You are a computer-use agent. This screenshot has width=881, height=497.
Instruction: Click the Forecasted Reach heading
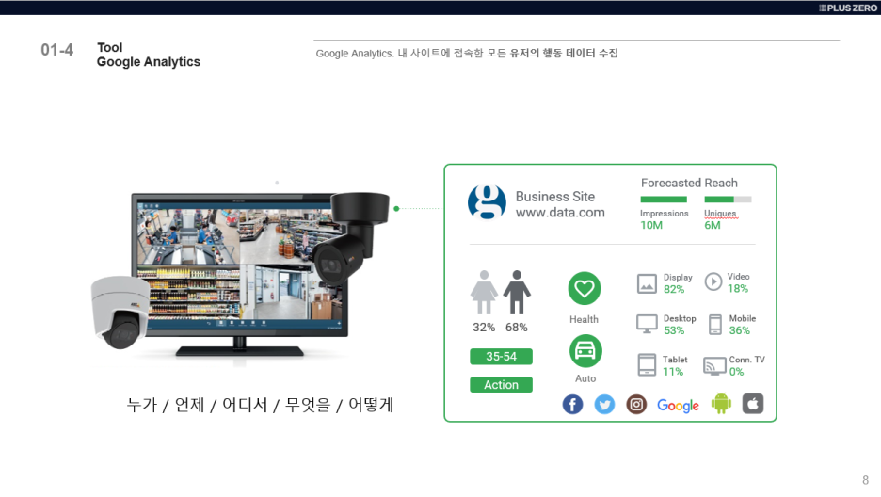(689, 183)
